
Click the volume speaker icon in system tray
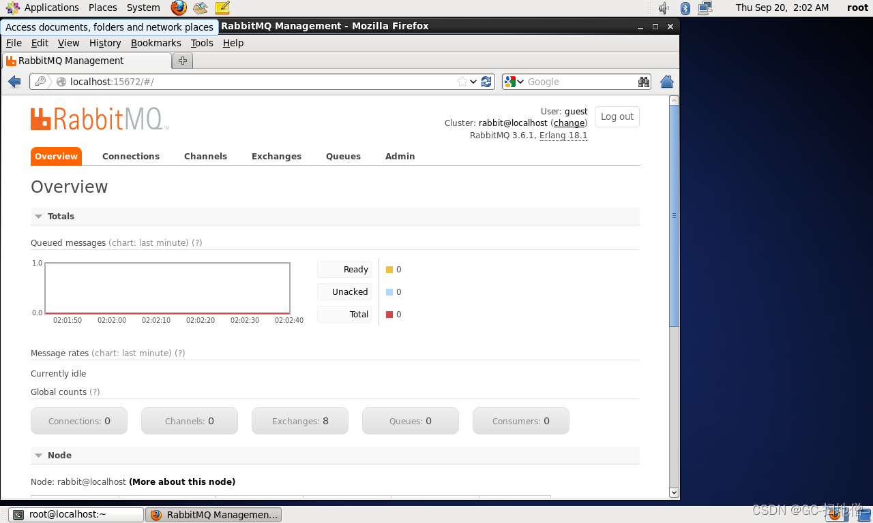[x=664, y=7]
